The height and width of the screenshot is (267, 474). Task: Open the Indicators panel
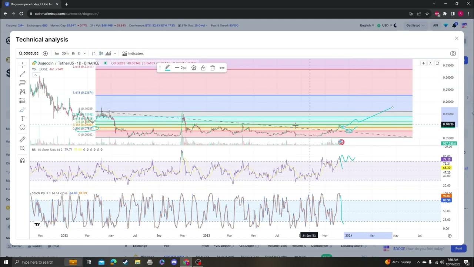[133, 53]
